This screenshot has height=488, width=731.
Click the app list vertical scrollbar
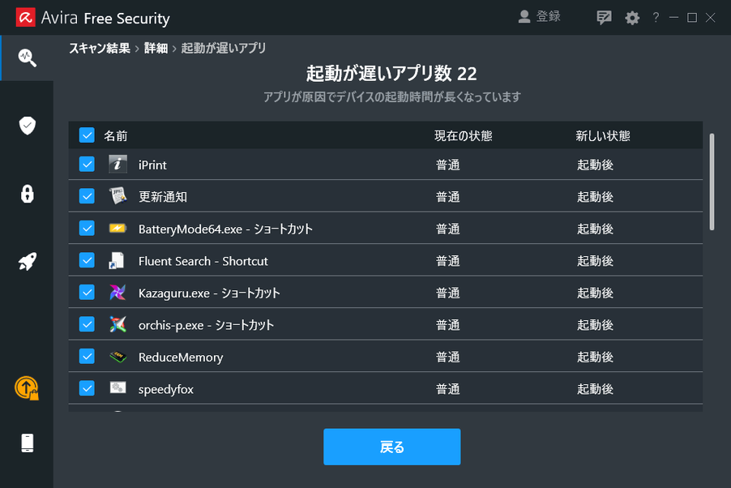pos(712,182)
